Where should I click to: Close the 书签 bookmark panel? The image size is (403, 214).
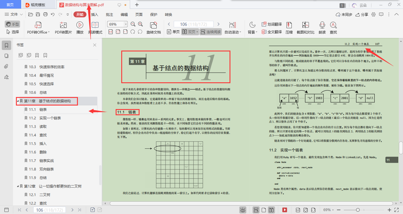(x=95, y=45)
